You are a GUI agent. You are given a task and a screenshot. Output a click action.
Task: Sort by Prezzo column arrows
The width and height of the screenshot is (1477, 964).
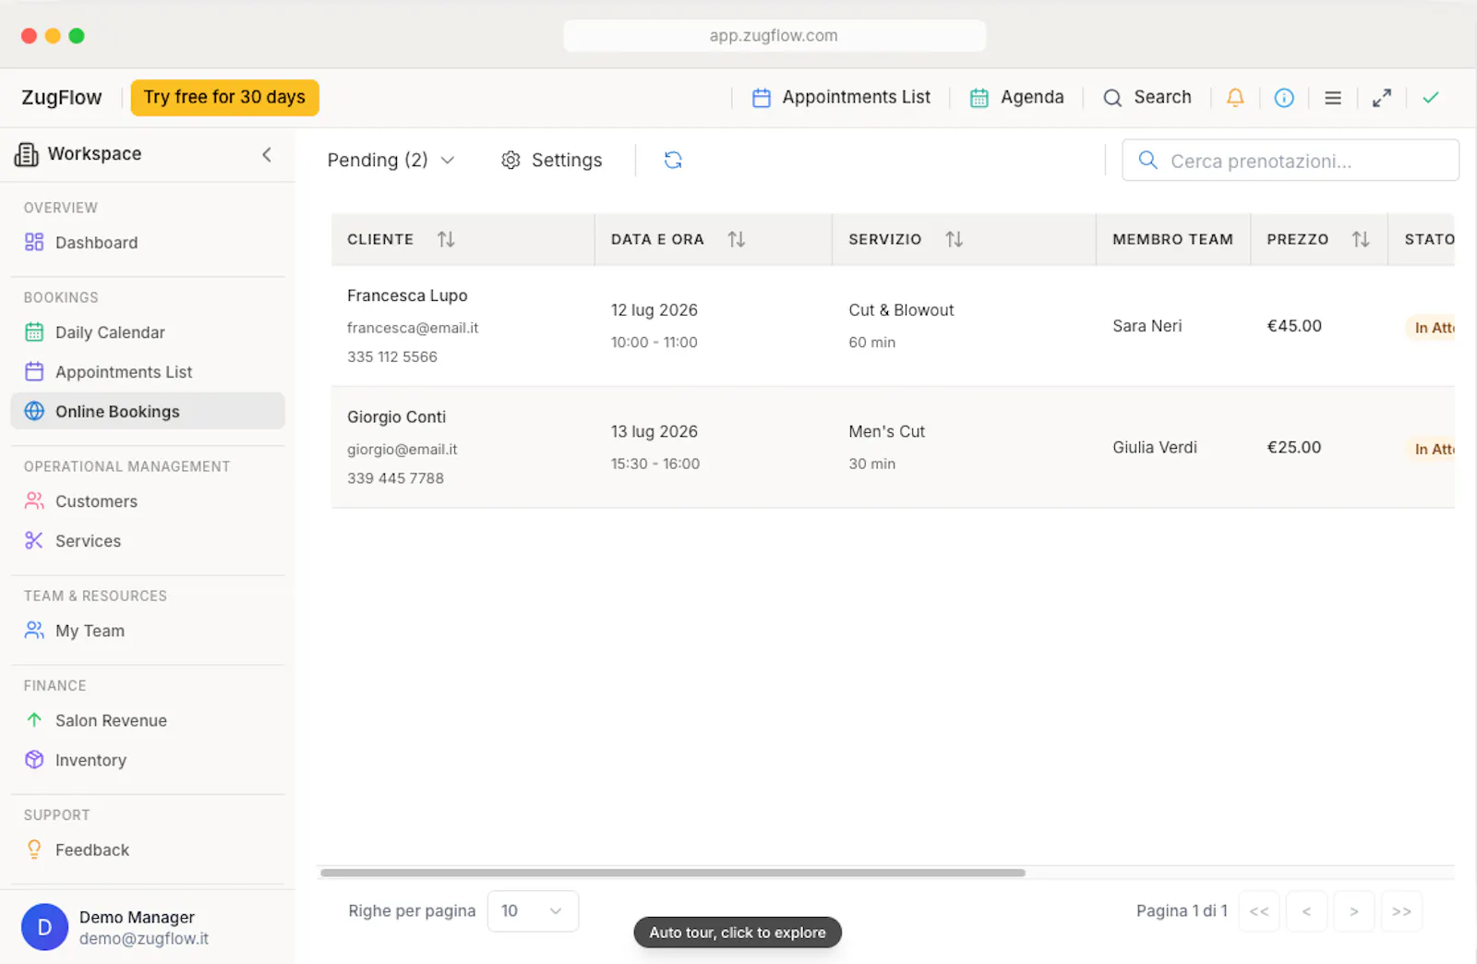pos(1361,239)
